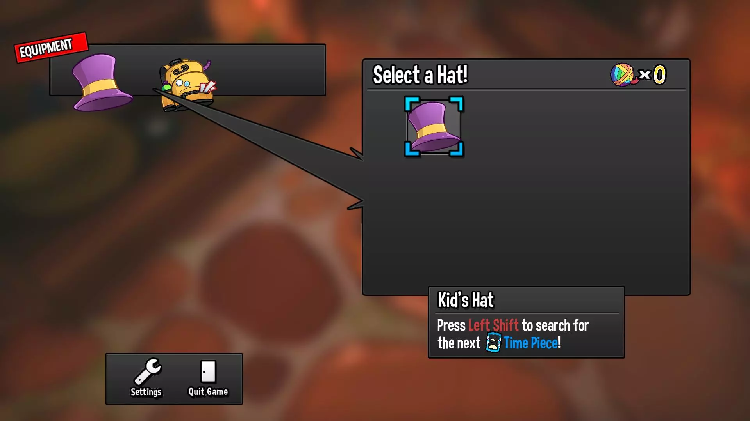Click the yarn count number 0
Screen dimensions: 750x421
pyautogui.click(x=659, y=75)
